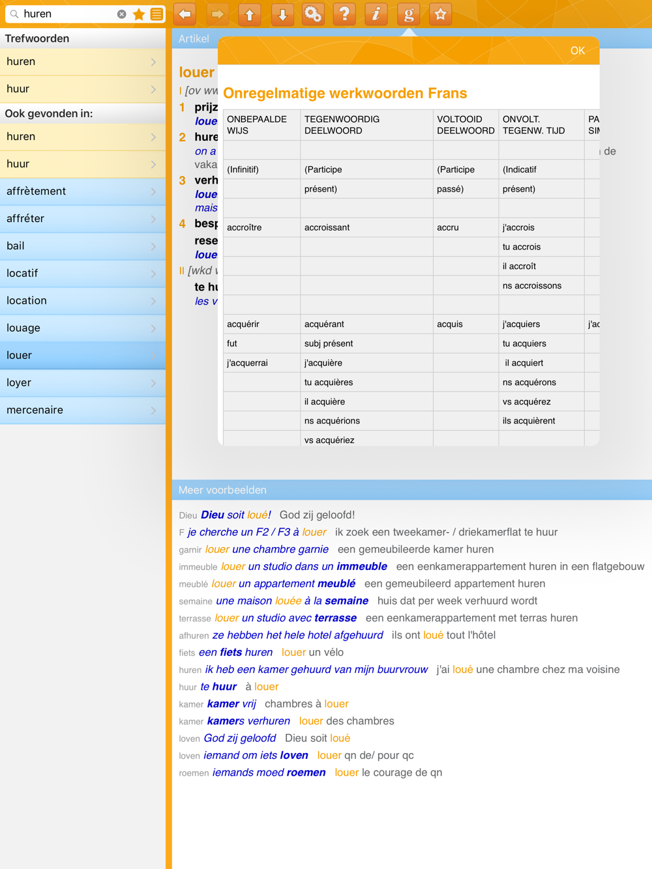Show info with the i icon
652x869 pixels.
[376, 14]
